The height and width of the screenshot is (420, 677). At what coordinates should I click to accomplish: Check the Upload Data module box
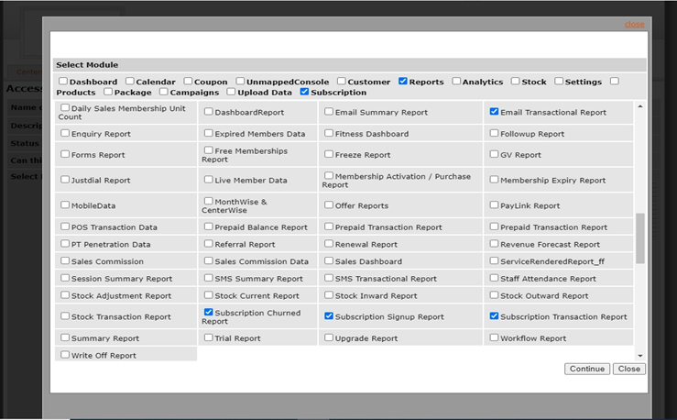pos(231,92)
